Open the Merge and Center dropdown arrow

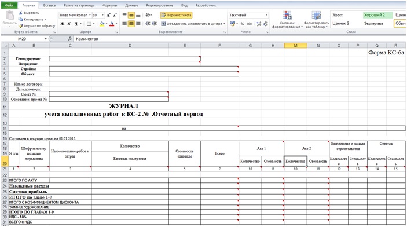tap(224, 24)
